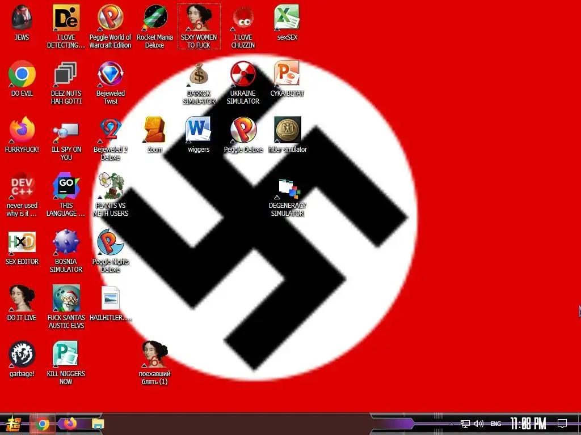This screenshot has height=435, width=581.
Task: Click the "wiggers" label text
Action: coord(199,150)
